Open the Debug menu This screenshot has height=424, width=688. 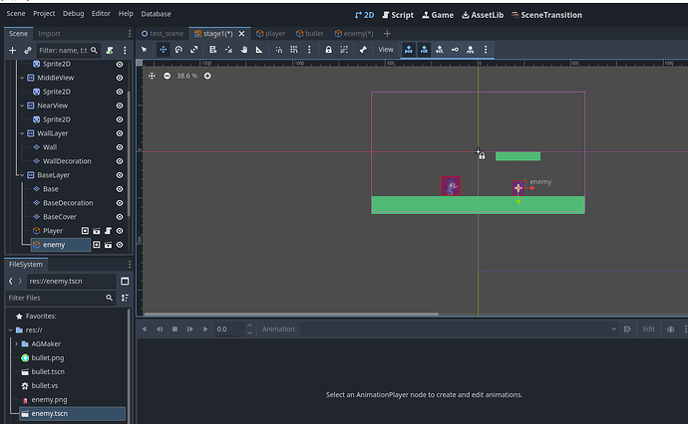[73, 14]
